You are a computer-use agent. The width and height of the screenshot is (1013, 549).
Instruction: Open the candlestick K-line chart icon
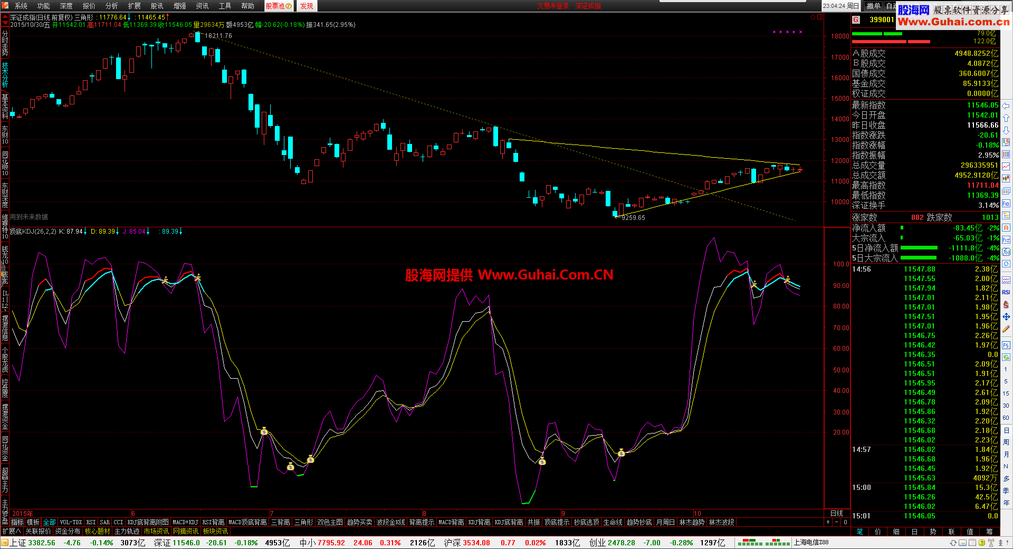(x=1006, y=179)
